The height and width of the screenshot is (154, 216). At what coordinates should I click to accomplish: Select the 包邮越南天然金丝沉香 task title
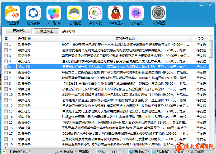[125, 100]
